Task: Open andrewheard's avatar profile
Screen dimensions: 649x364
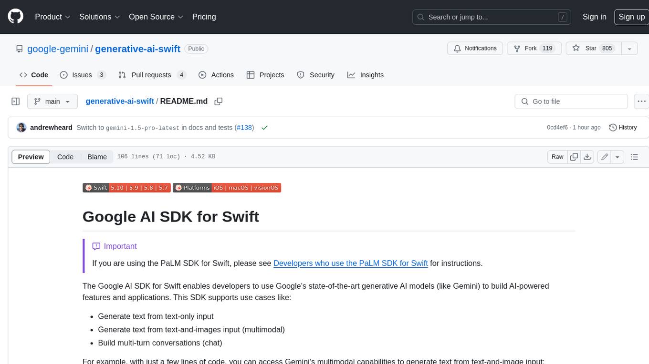Action: tap(21, 128)
